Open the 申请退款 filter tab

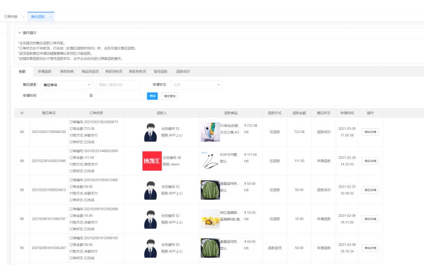point(45,72)
